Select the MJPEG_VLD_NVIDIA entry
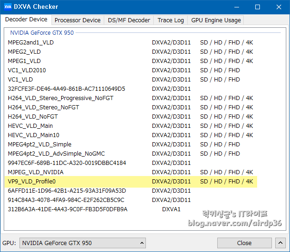The height and width of the screenshot is (252, 290). pos(130,172)
